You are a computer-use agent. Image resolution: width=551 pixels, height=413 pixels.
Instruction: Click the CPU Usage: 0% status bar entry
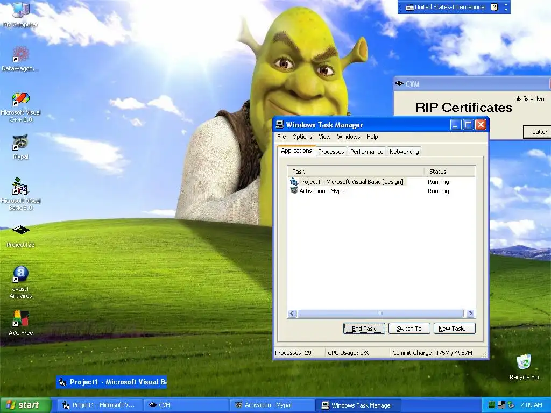tap(348, 353)
